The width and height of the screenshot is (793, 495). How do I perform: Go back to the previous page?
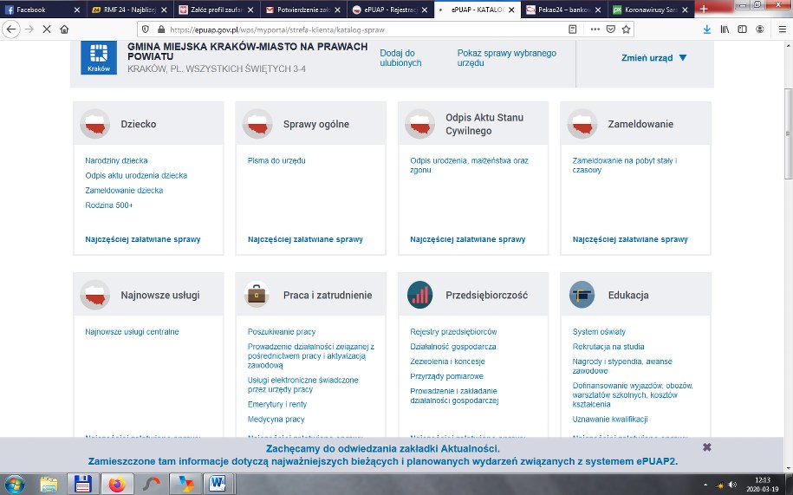[10, 29]
